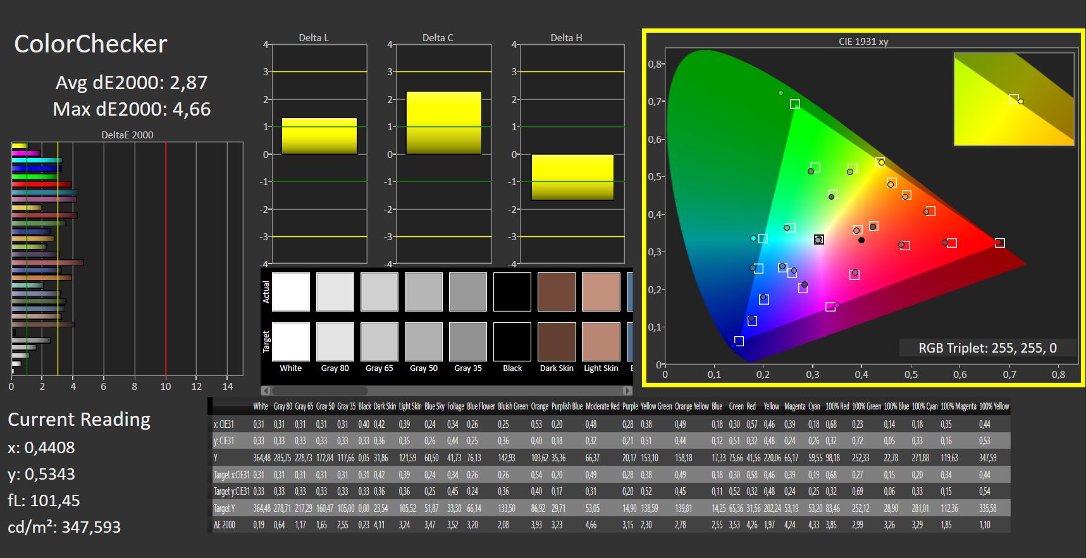Choose the Actual Light Skin swatch
The height and width of the screenshot is (558, 1086).
601,292
